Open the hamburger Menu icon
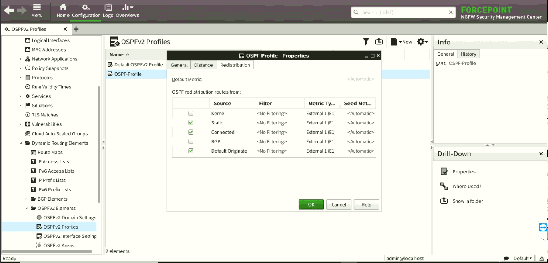This screenshot has width=548, height=263. point(37,8)
